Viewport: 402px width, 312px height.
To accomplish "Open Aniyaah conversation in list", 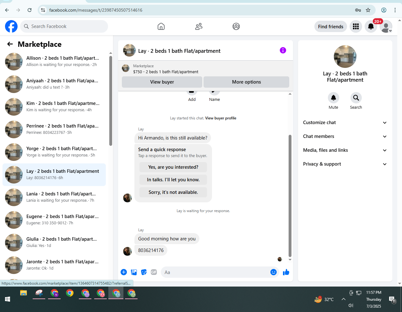I will [x=54, y=84].
